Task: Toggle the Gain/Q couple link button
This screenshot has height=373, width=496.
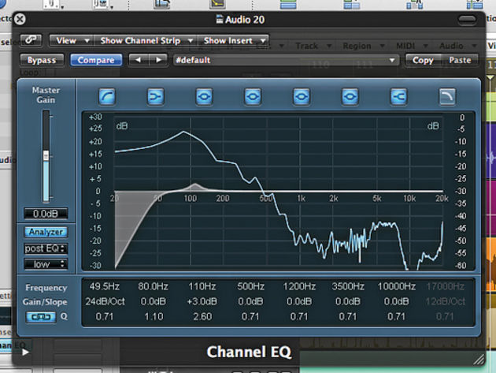Action: coord(41,316)
